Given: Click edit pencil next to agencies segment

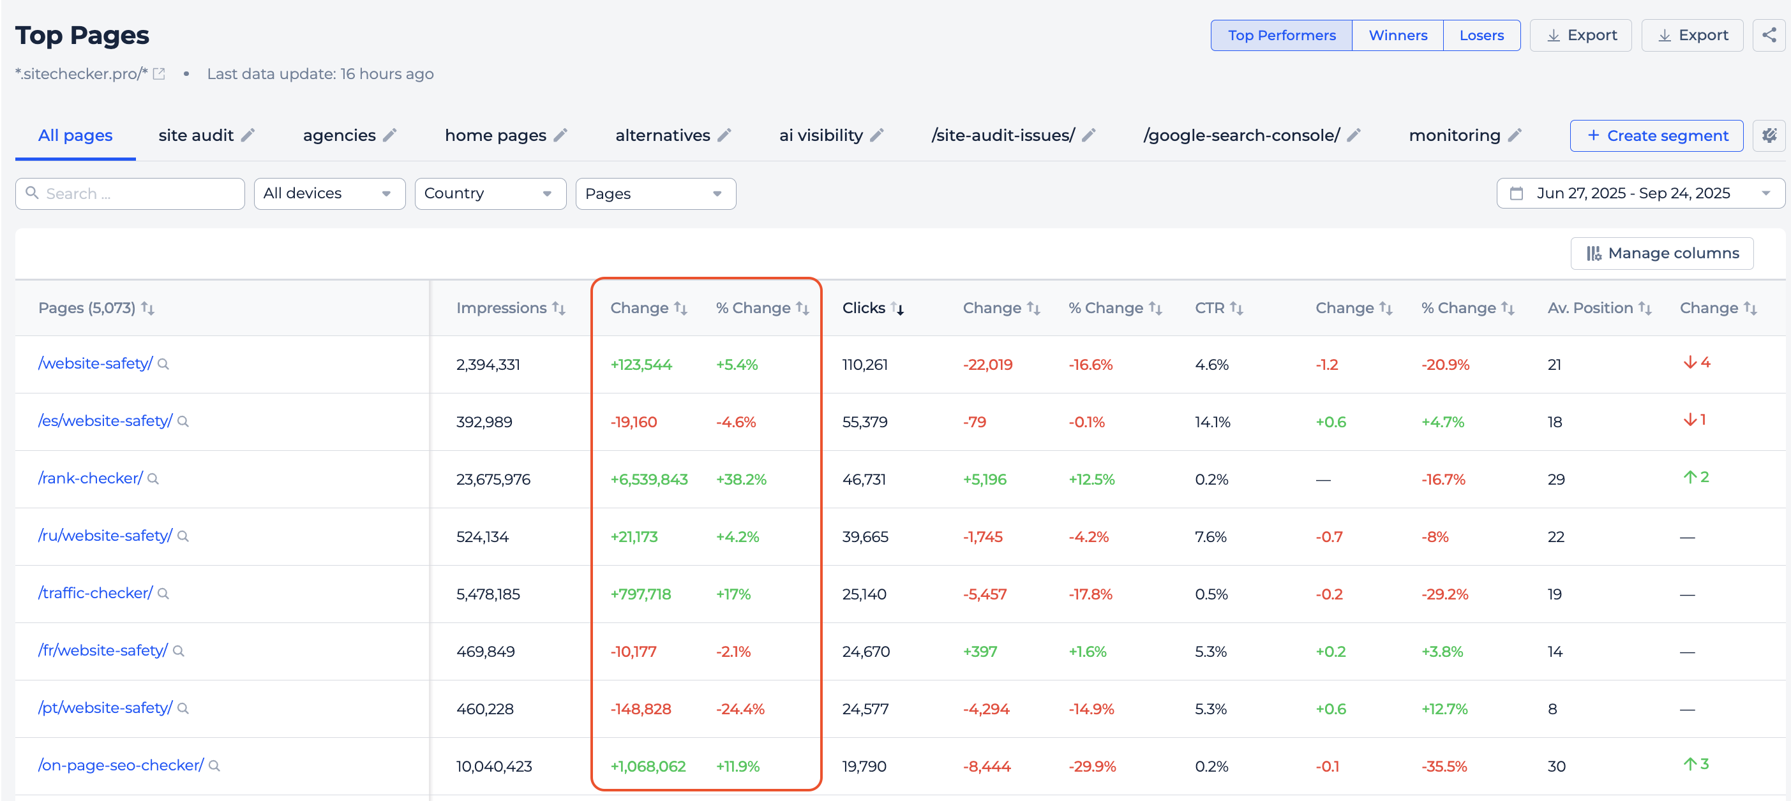Looking at the screenshot, I should pos(390,135).
